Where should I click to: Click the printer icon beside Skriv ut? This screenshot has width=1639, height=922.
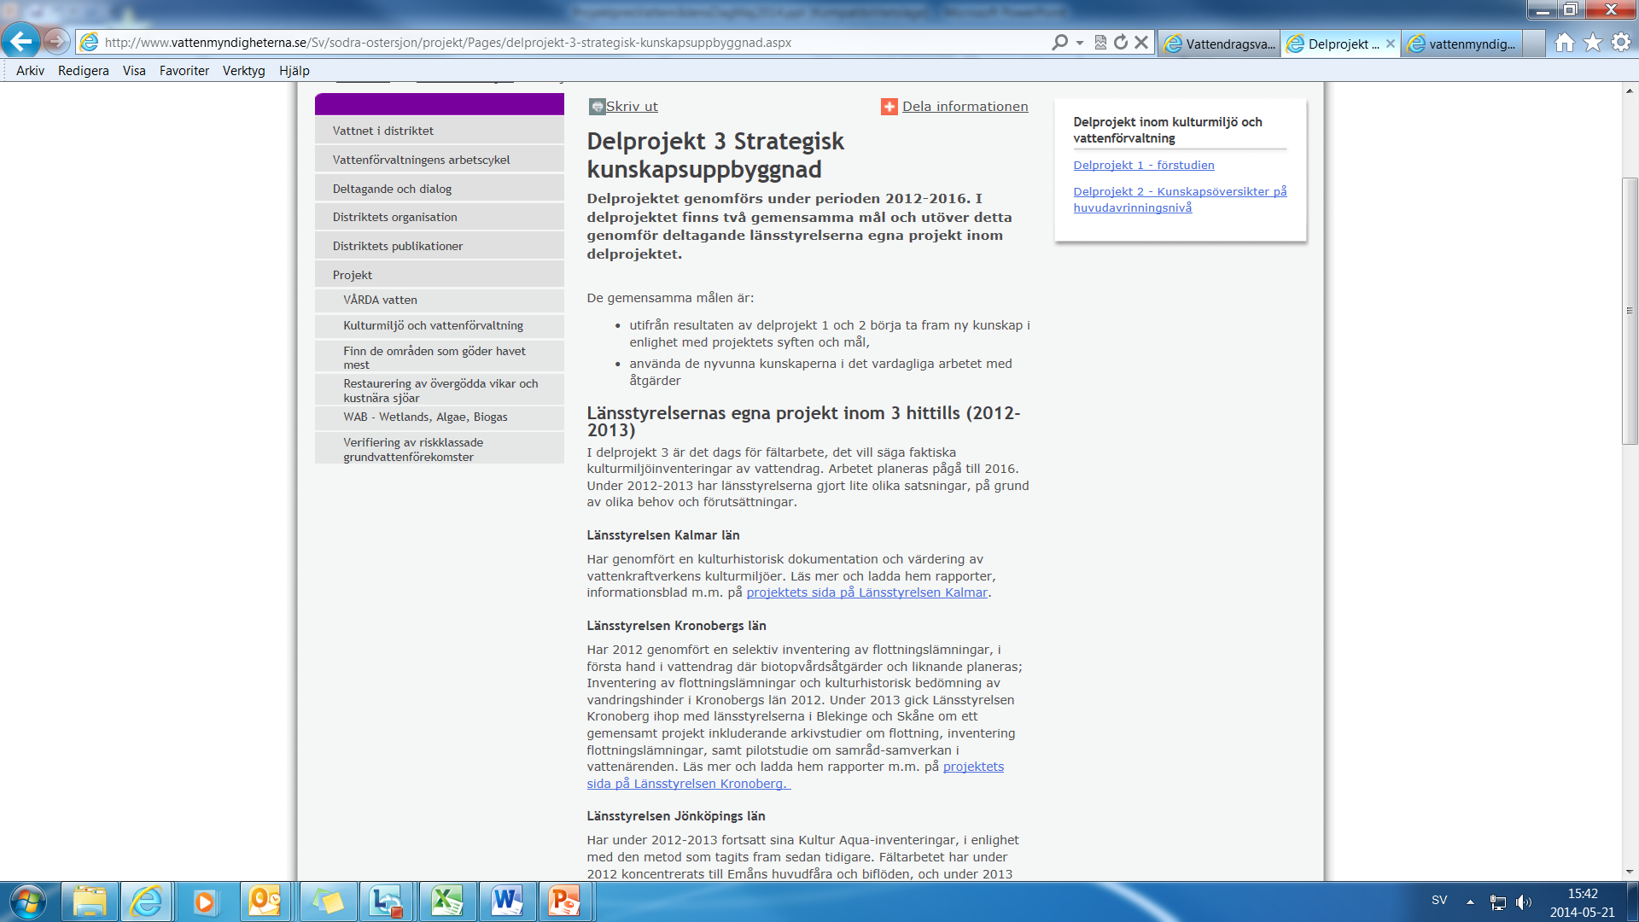pos(597,107)
